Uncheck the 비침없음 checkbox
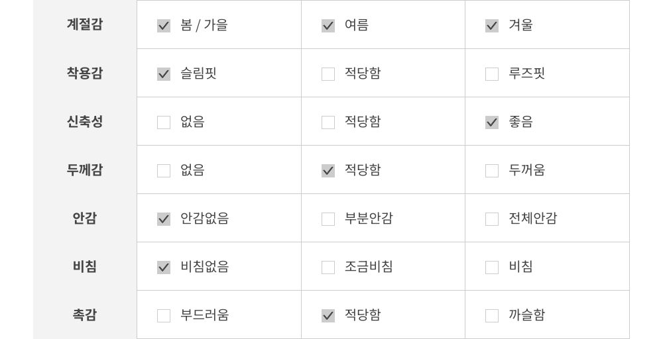 coord(164,267)
